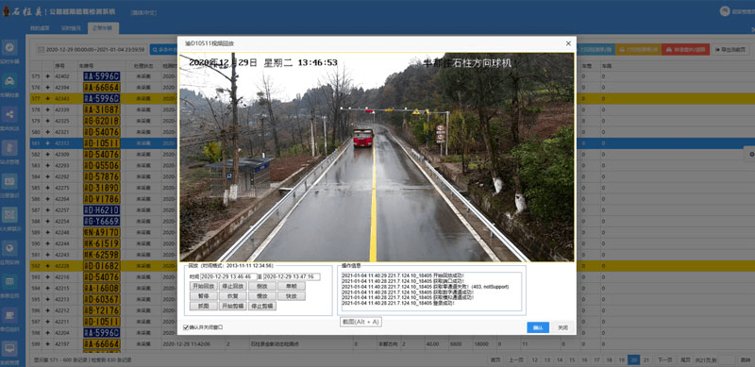Click the calendar icon beside the date range
Screen dimensions: 755x367
point(41,50)
